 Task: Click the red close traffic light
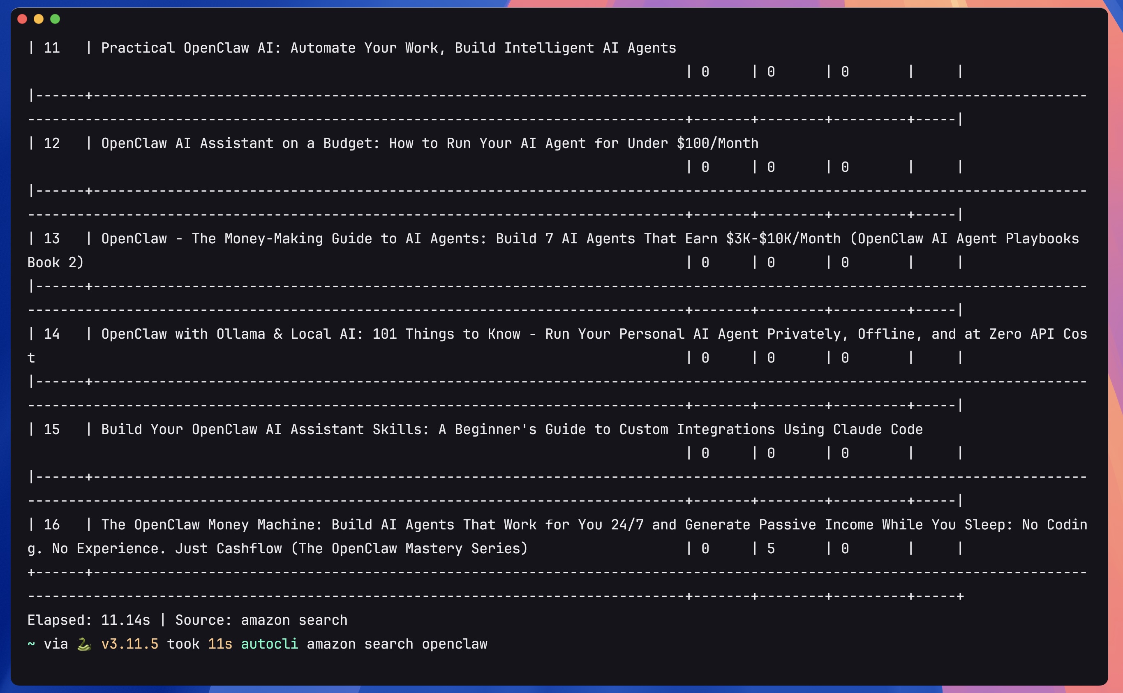(23, 19)
